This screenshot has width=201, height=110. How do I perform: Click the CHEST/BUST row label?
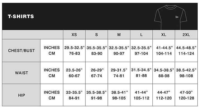point(21,50)
